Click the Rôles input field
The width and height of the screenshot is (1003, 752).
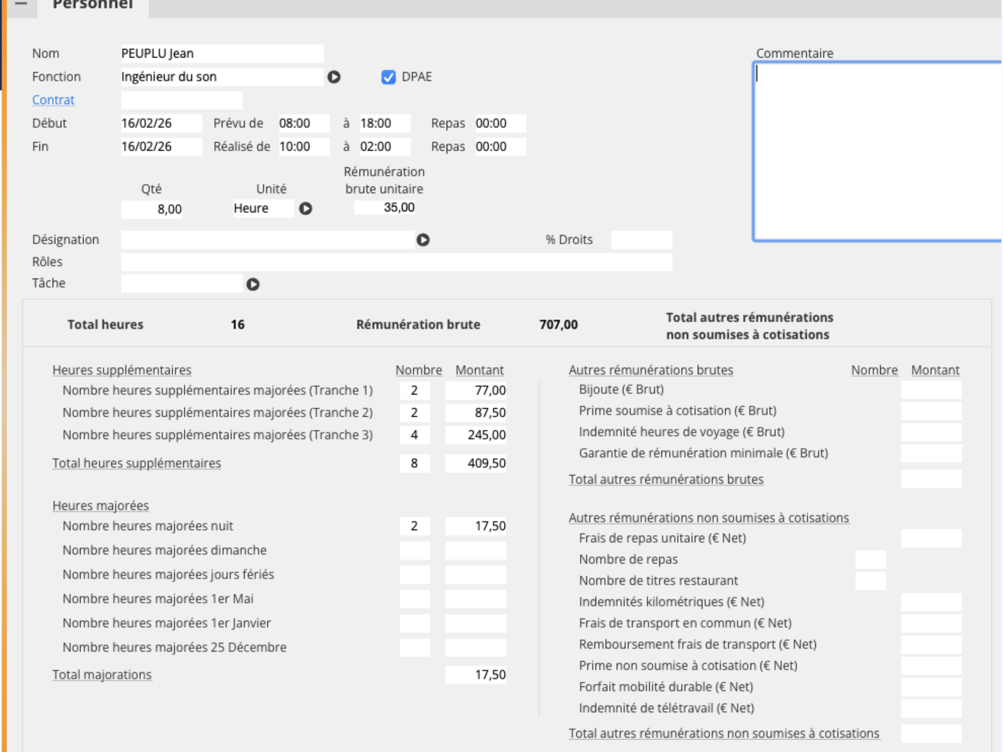(x=396, y=262)
